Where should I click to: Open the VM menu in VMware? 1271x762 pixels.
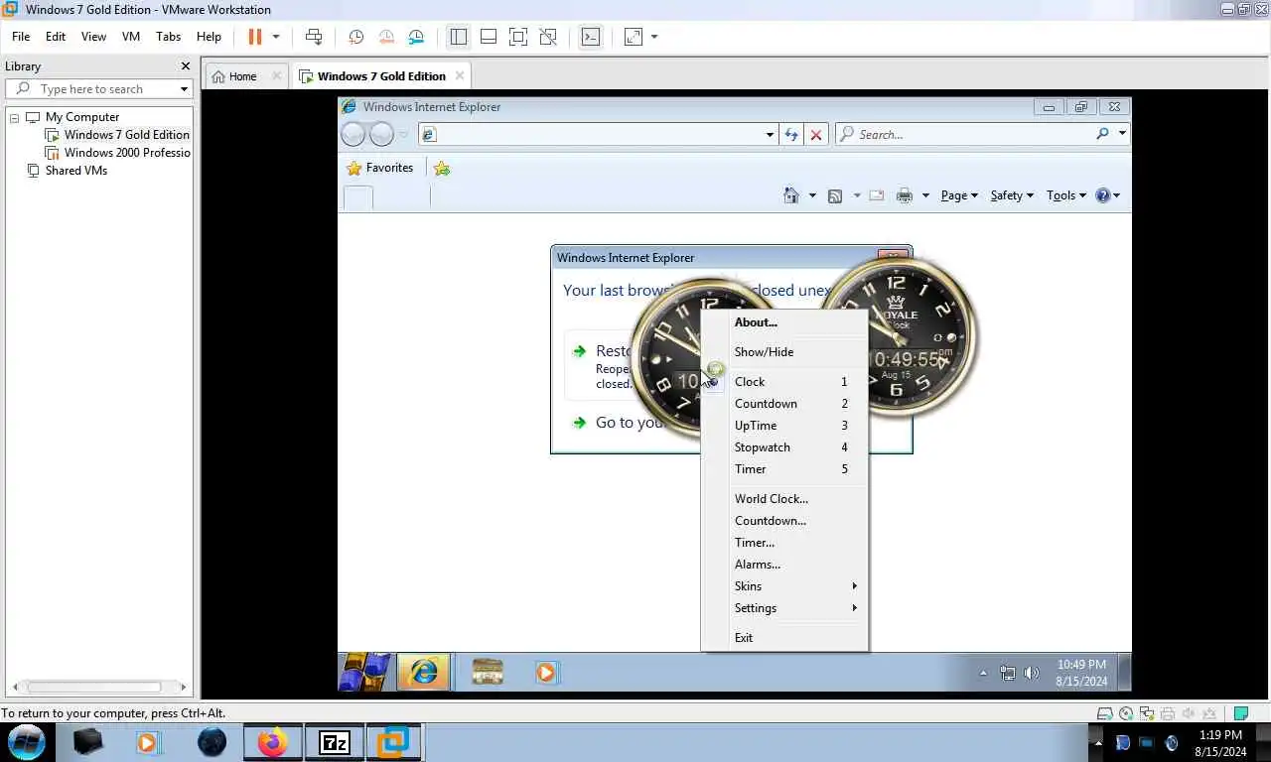point(131,37)
